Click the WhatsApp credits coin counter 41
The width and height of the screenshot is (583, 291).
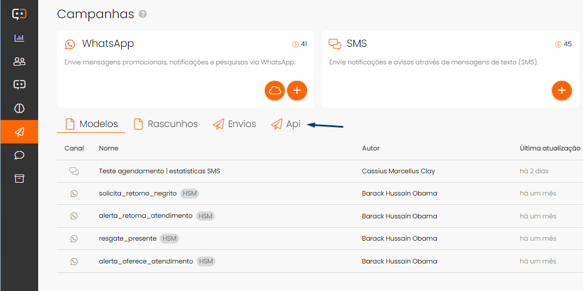pyautogui.click(x=300, y=44)
